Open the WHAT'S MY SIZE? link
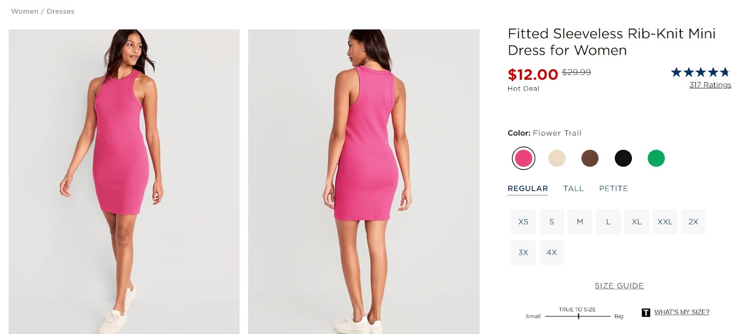This screenshot has width=738, height=334. click(682, 312)
